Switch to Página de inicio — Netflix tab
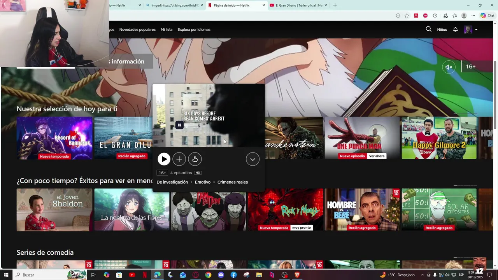The width and height of the screenshot is (498, 280). coord(236,5)
